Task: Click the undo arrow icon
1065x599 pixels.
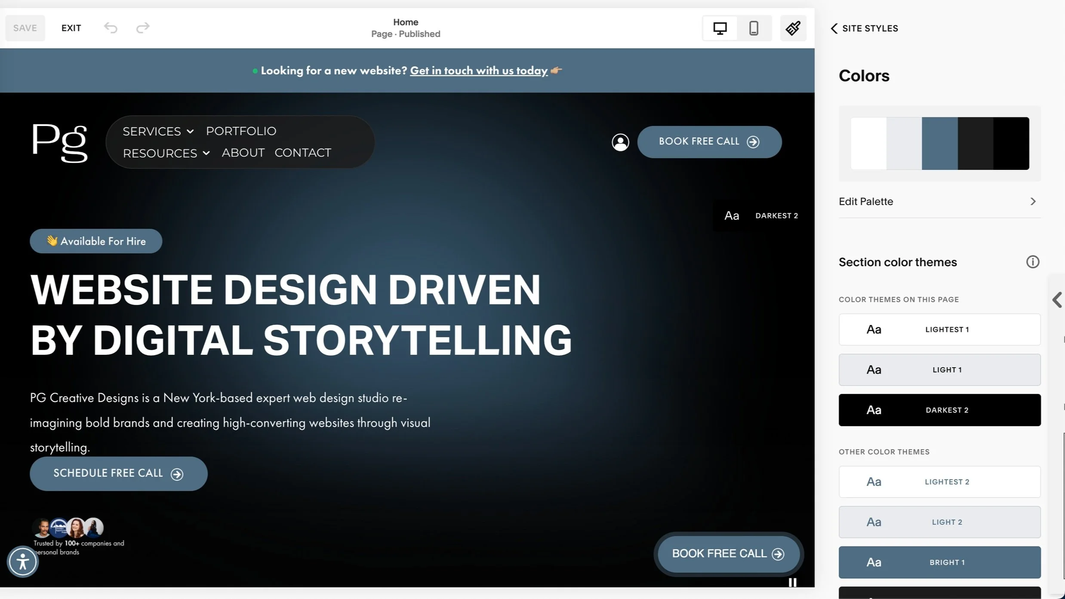Action: (x=111, y=28)
